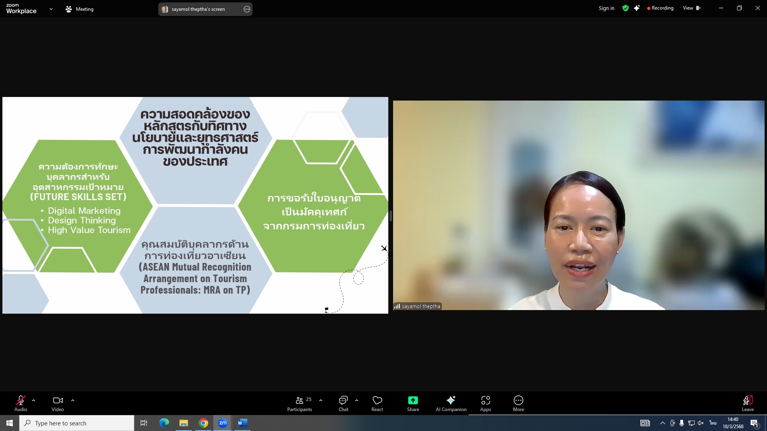Expand video options arrow next to Video
Viewport: 767px width, 431px height.
[73, 400]
